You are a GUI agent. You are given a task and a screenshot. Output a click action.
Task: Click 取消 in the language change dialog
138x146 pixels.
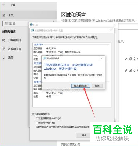[x=97, y=85]
